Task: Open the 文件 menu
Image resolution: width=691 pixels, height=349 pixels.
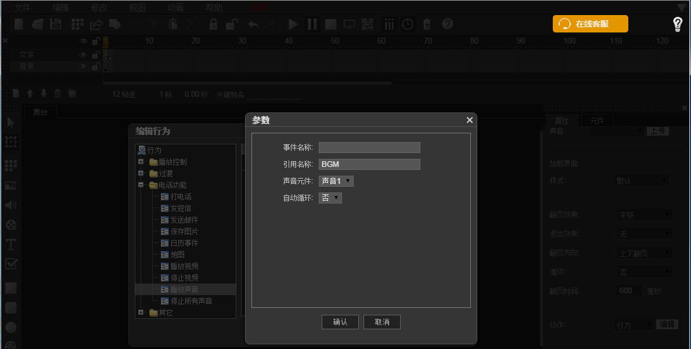Action: pyautogui.click(x=21, y=7)
